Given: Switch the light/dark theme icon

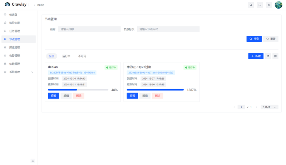Looking at the screenshot, I should pos(269,5).
